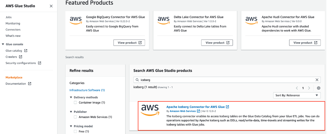Open search results settings gear
Viewport: 327px width, 134px height.
point(319,88)
